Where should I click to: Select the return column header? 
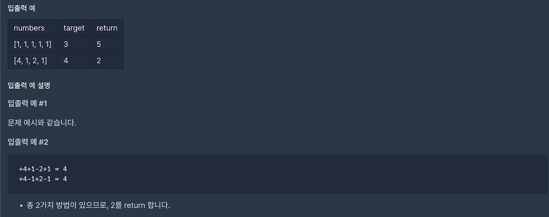[107, 28]
